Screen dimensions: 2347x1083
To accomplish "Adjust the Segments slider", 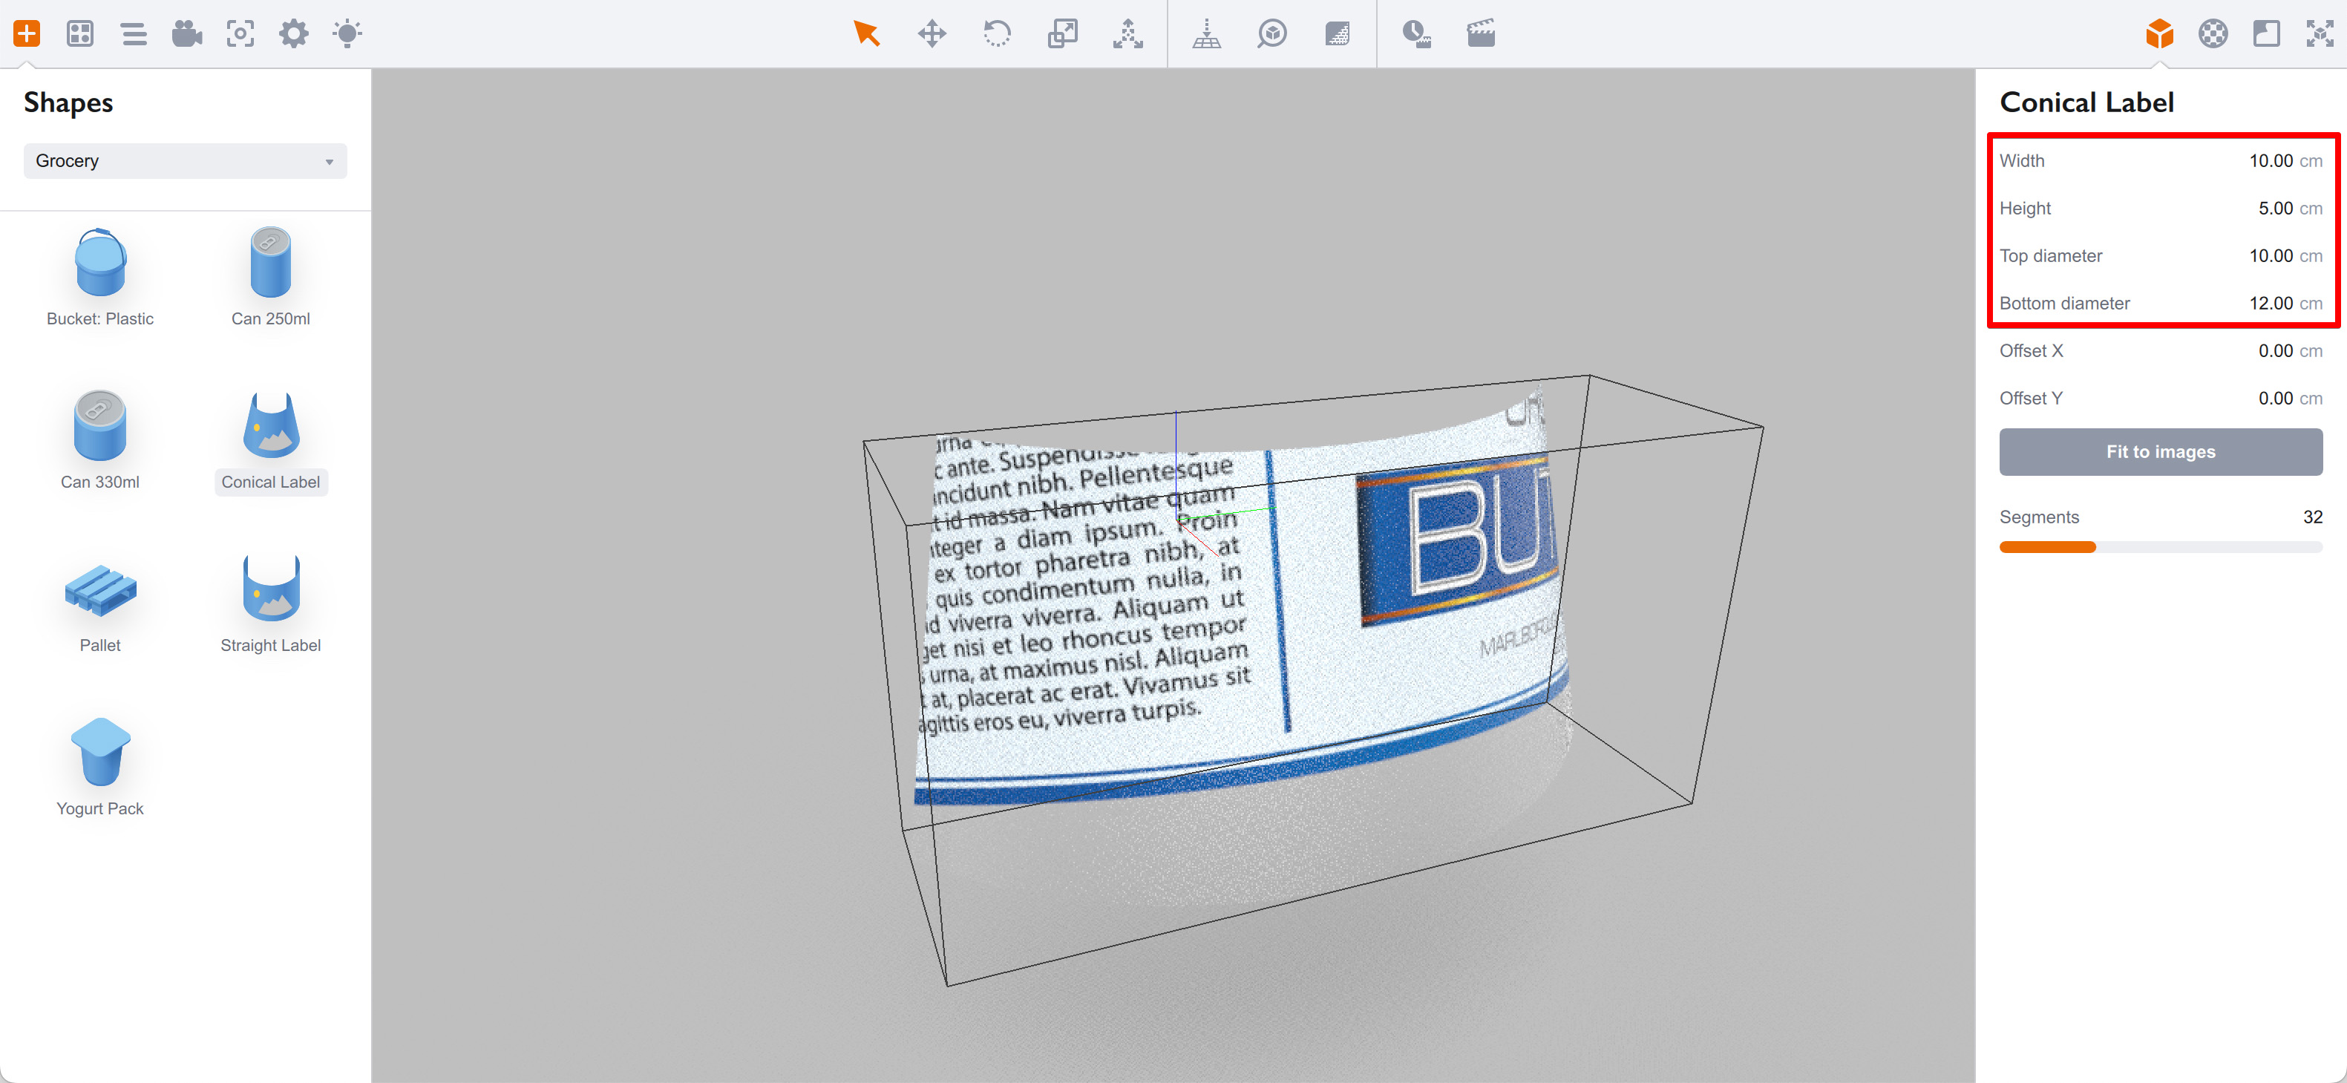I will tap(2095, 546).
